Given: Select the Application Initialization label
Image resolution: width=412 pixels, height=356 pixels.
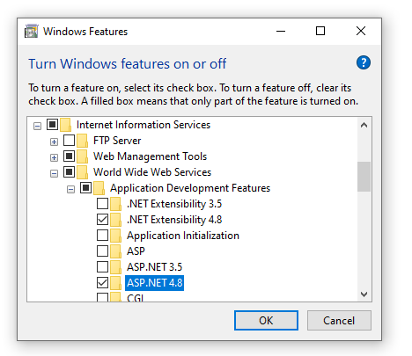Looking at the screenshot, I should tap(183, 236).
